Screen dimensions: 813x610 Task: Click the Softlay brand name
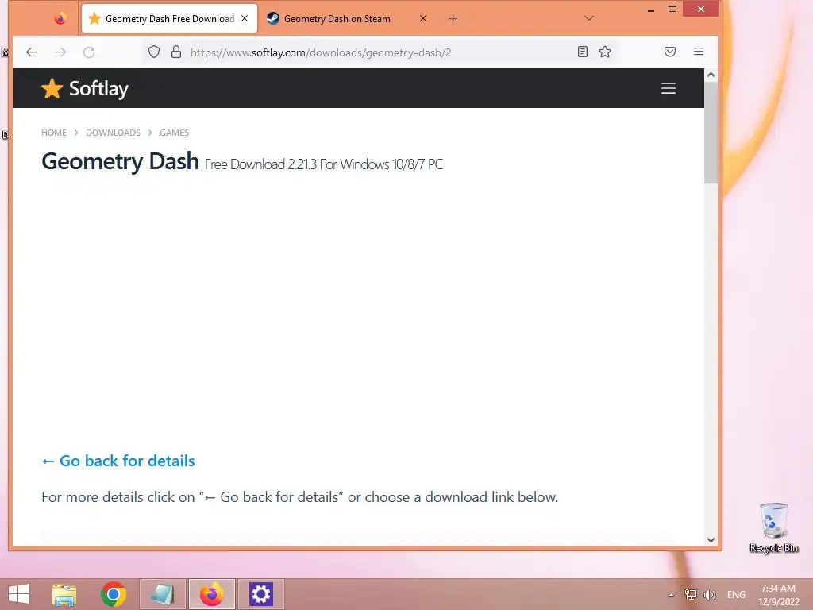click(x=98, y=89)
